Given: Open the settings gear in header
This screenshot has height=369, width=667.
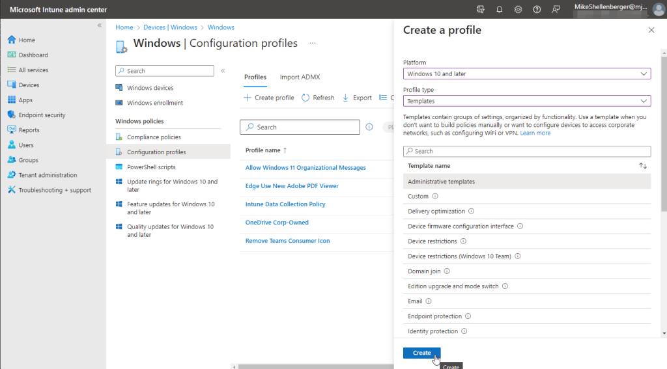Looking at the screenshot, I should click(518, 10).
